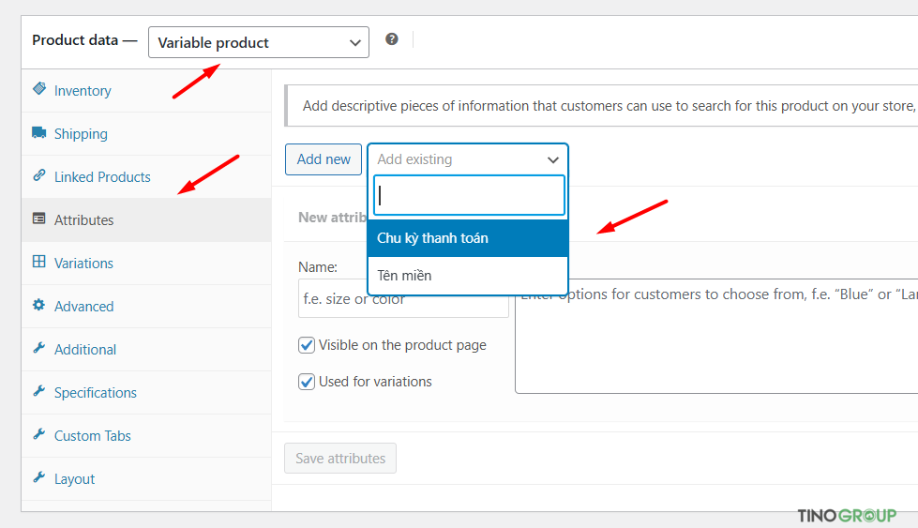
Task: Click the Attributes list icon
Action: [38, 219]
